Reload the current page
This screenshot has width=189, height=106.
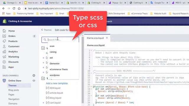pyautogui.click(x=14, y=9)
